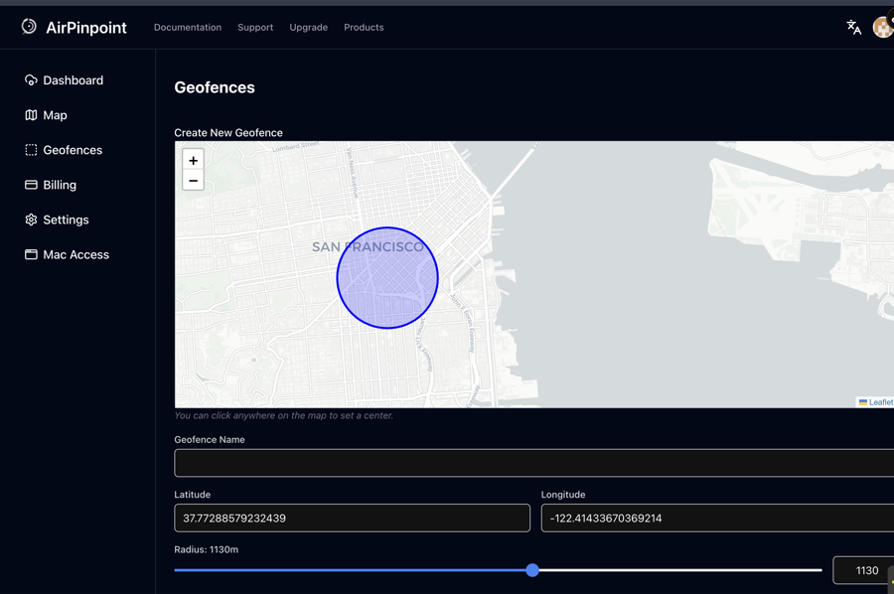Open the user profile avatar menu

(882, 27)
